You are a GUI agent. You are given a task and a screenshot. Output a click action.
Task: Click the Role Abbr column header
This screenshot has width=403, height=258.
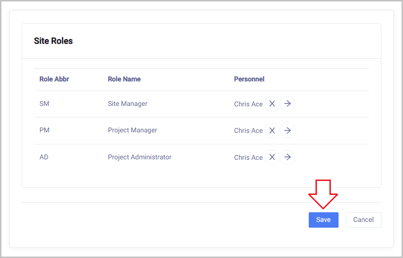click(54, 79)
